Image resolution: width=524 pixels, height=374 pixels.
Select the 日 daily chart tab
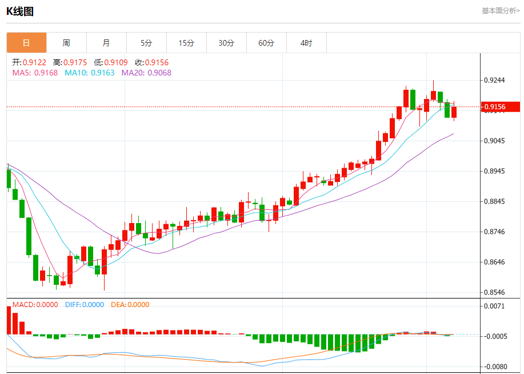click(26, 43)
